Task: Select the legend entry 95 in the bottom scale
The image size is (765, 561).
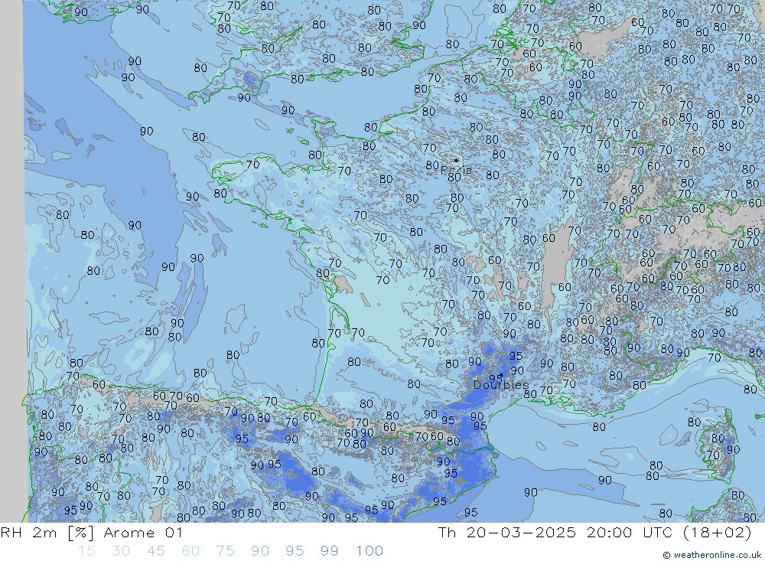Action: coord(295,551)
